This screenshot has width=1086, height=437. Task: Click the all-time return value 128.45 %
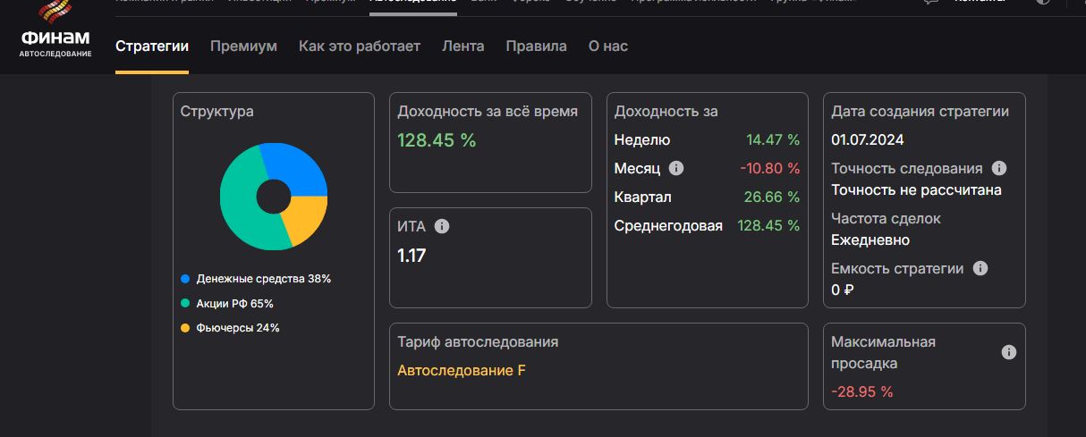437,139
